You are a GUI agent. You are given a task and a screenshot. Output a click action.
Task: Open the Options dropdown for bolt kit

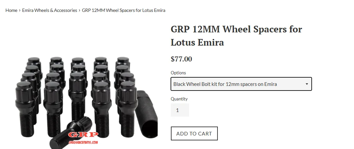[x=241, y=84]
